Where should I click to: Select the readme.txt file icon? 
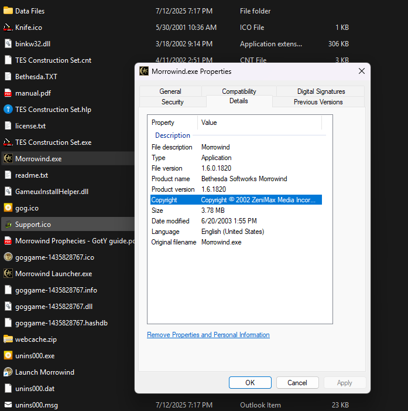[x=8, y=175]
